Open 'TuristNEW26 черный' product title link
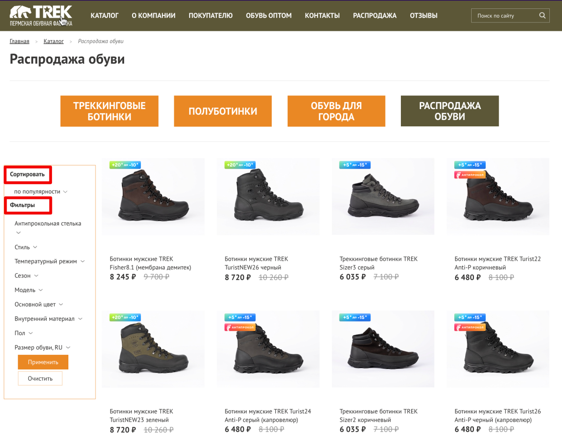 click(256, 263)
